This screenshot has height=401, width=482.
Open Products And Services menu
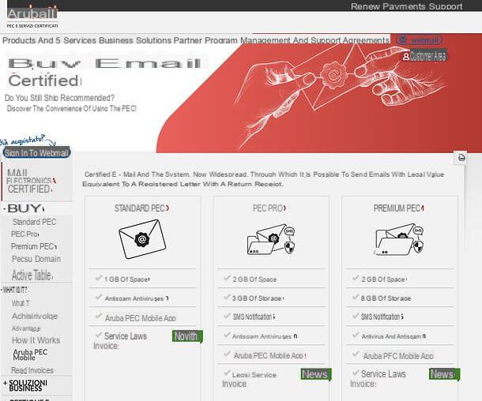[x=49, y=40]
